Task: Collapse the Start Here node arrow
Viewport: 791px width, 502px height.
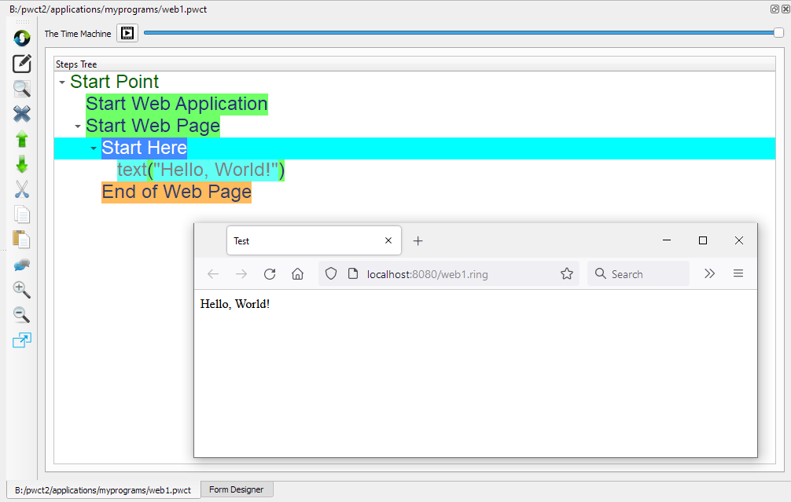Action: 94,148
